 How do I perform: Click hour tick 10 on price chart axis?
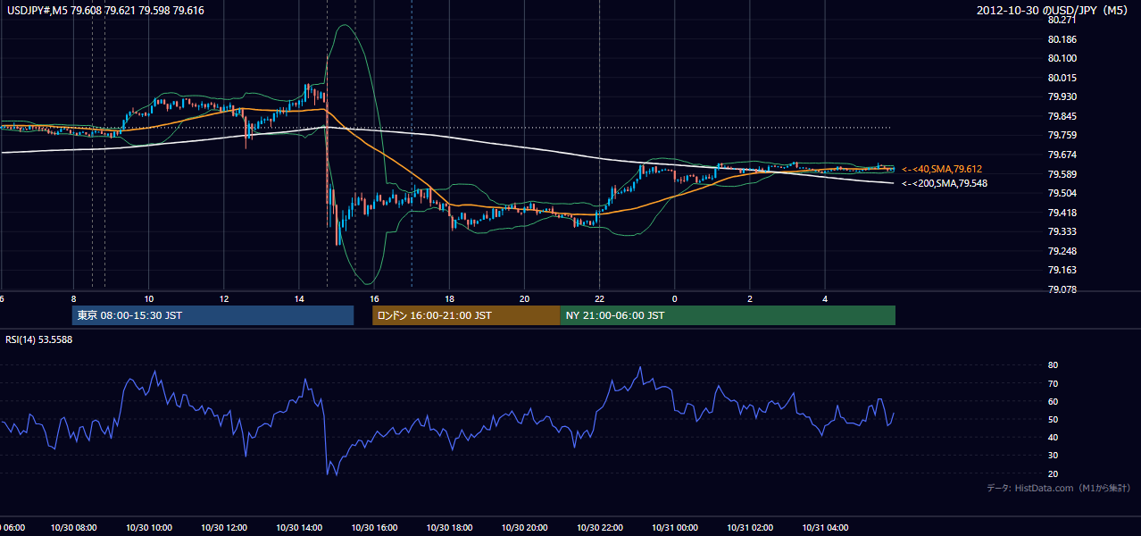pyautogui.click(x=149, y=298)
